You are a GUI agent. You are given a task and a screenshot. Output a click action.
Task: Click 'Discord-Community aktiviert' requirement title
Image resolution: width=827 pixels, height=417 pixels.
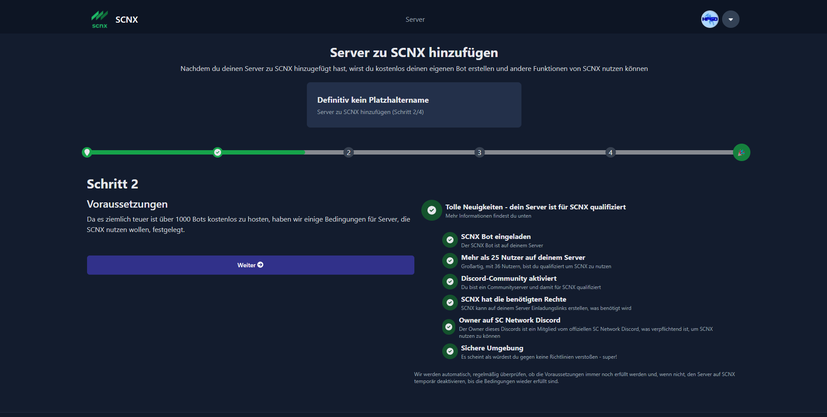508,279
